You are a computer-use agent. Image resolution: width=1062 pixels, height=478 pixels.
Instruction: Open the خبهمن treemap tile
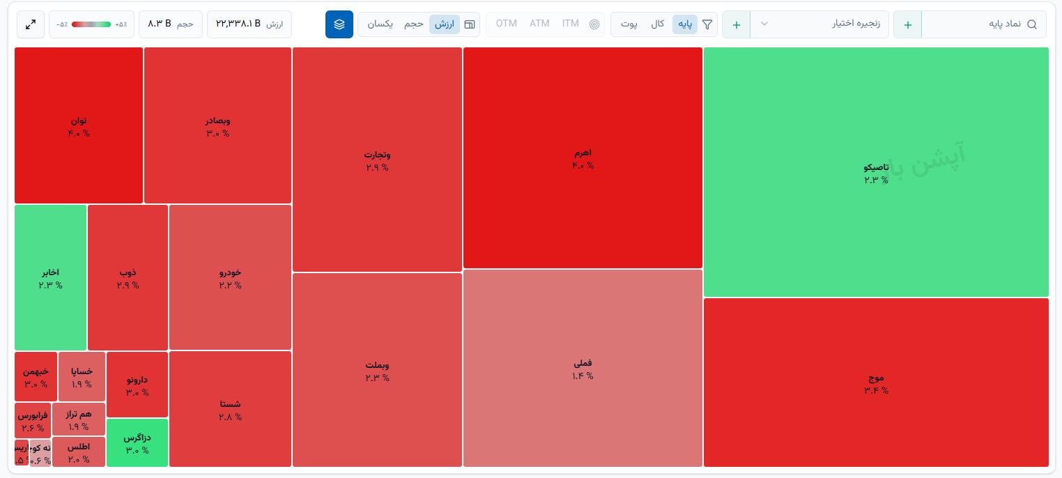click(36, 376)
